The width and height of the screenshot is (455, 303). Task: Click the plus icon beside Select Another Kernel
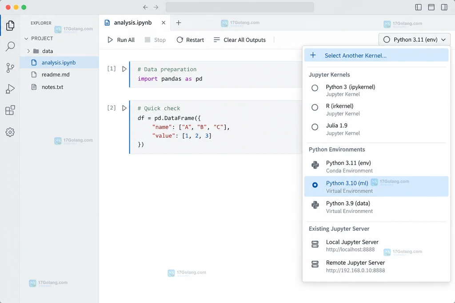(x=313, y=55)
